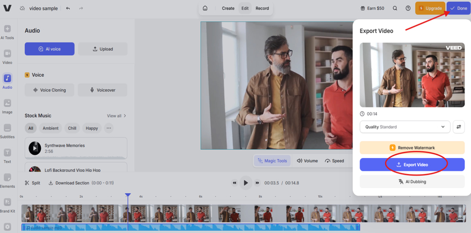Select the video clip strip in timeline
Viewport: 471px width, 233px height.
point(244,214)
